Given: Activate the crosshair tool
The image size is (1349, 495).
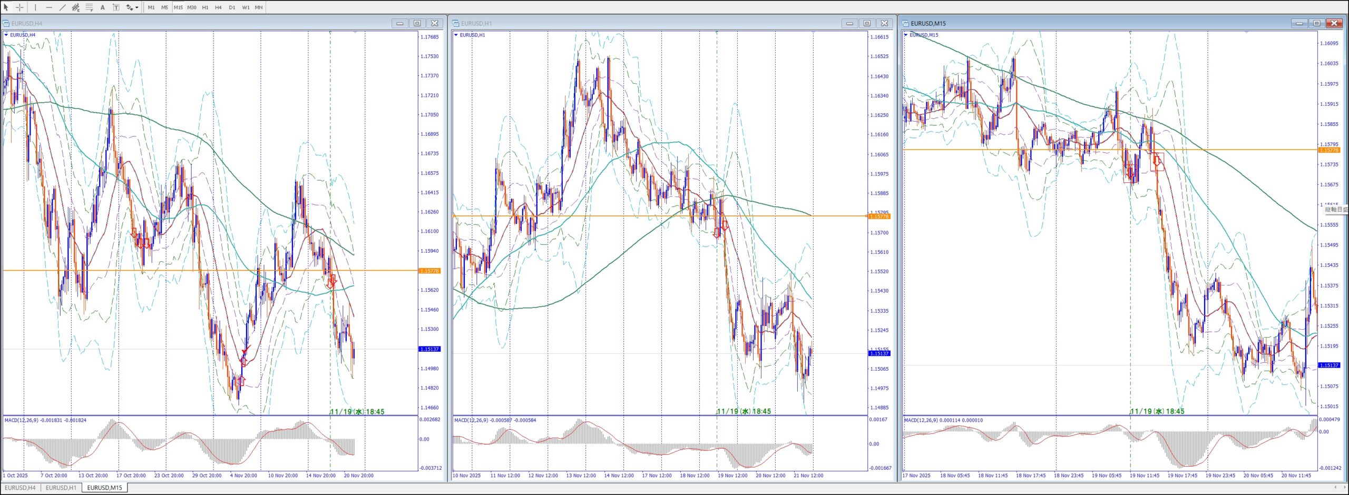Looking at the screenshot, I should pyautogui.click(x=19, y=7).
